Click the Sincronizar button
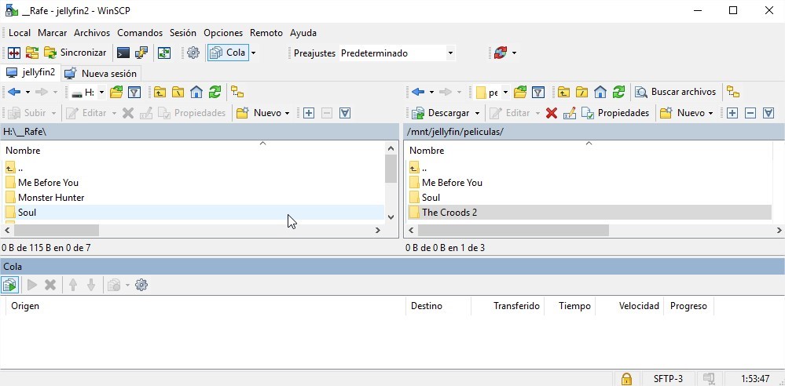 (x=75, y=53)
